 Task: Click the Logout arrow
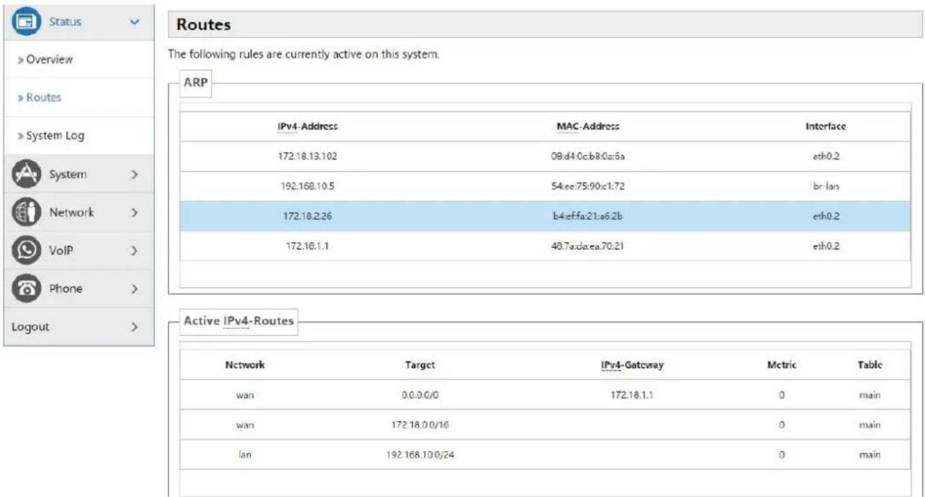tap(134, 327)
